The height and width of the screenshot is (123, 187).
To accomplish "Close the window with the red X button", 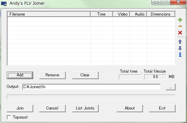I will (x=178, y=2).
